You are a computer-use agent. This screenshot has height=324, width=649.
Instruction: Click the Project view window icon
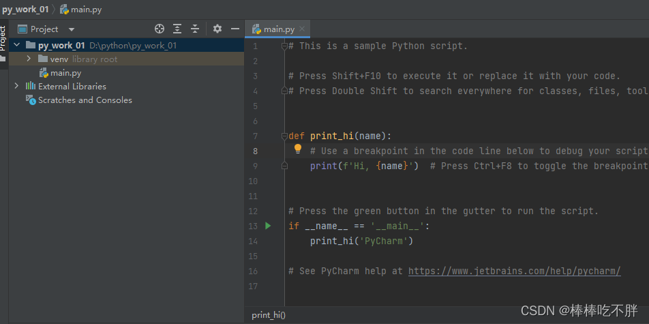click(x=22, y=29)
